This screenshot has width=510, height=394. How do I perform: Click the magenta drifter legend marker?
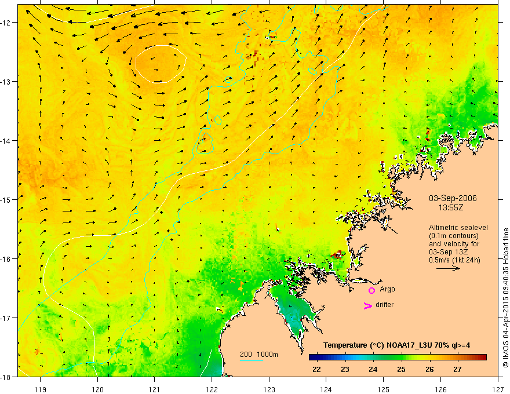point(368,305)
